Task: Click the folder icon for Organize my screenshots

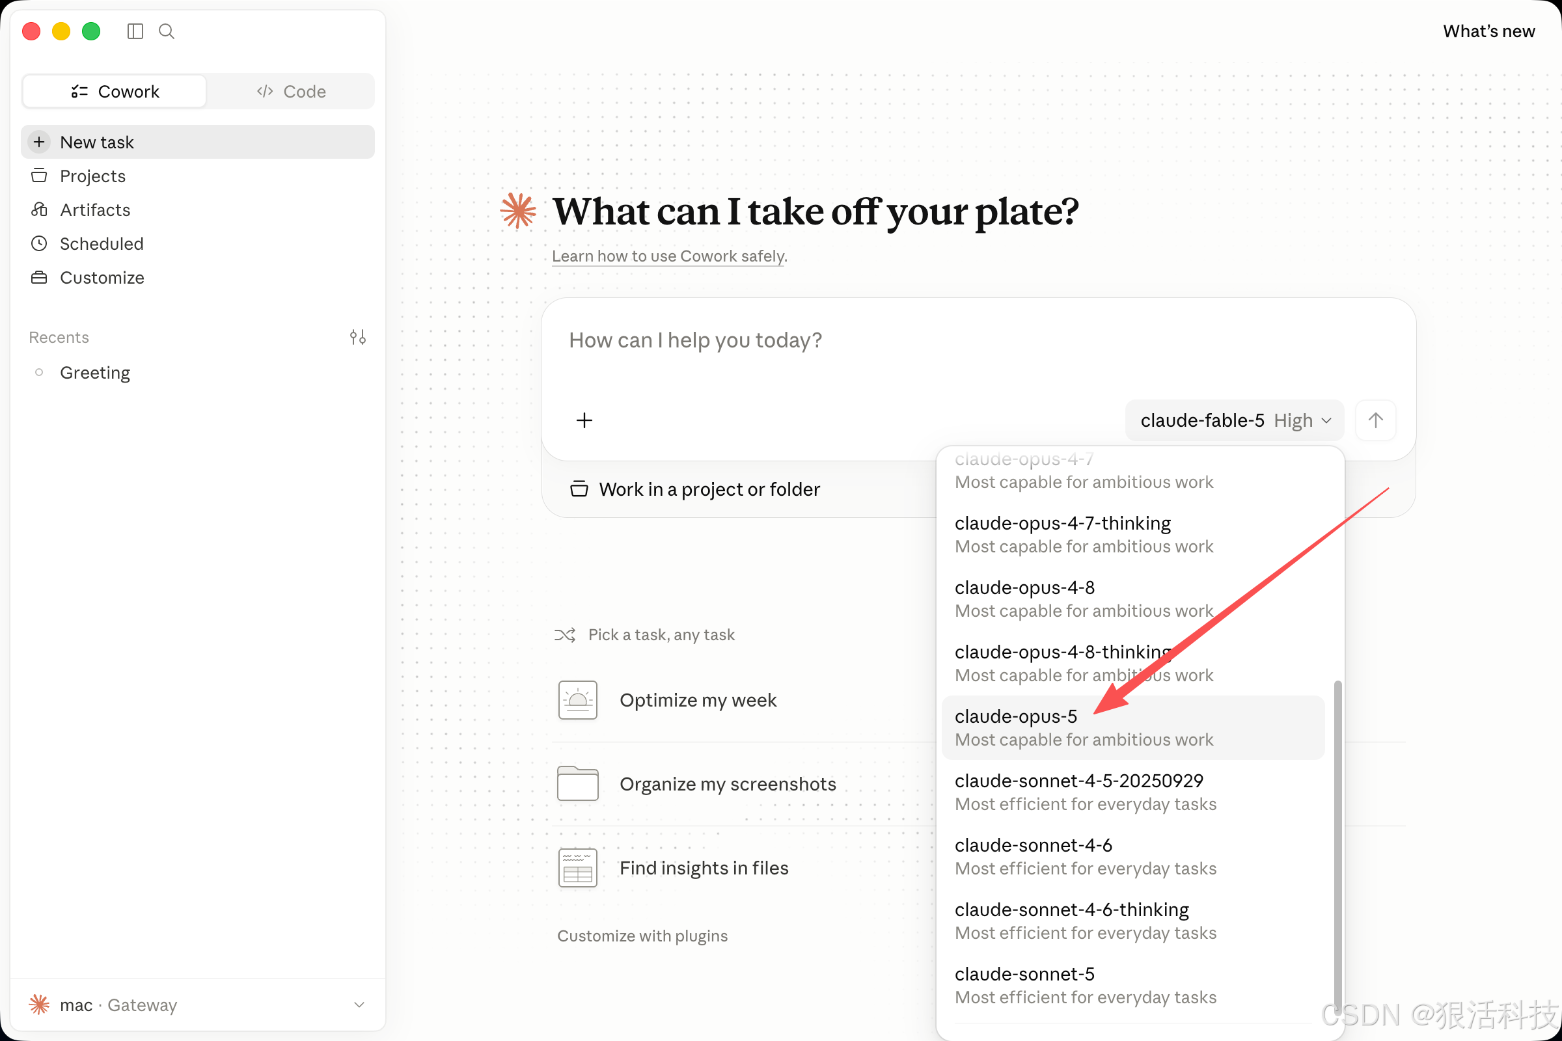Action: point(578,784)
